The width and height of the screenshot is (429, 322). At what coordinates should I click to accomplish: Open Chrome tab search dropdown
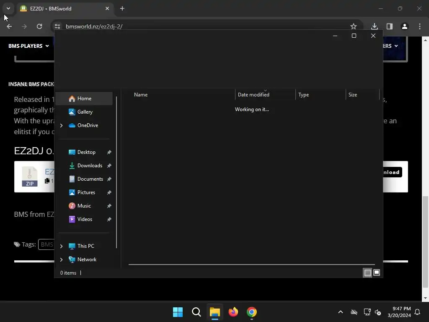(8, 8)
